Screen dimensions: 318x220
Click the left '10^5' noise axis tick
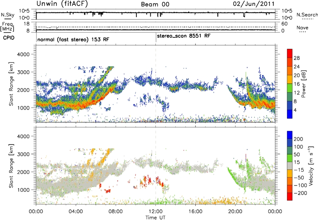(x=24, y=11)
